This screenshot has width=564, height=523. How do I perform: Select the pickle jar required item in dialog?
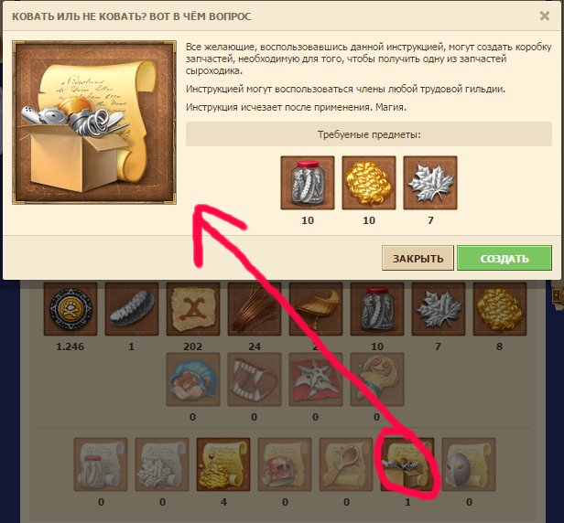[x=308, y=183]
